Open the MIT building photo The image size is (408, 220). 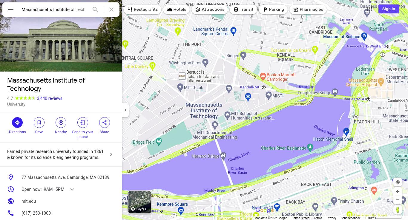click(x=61, y=36)
